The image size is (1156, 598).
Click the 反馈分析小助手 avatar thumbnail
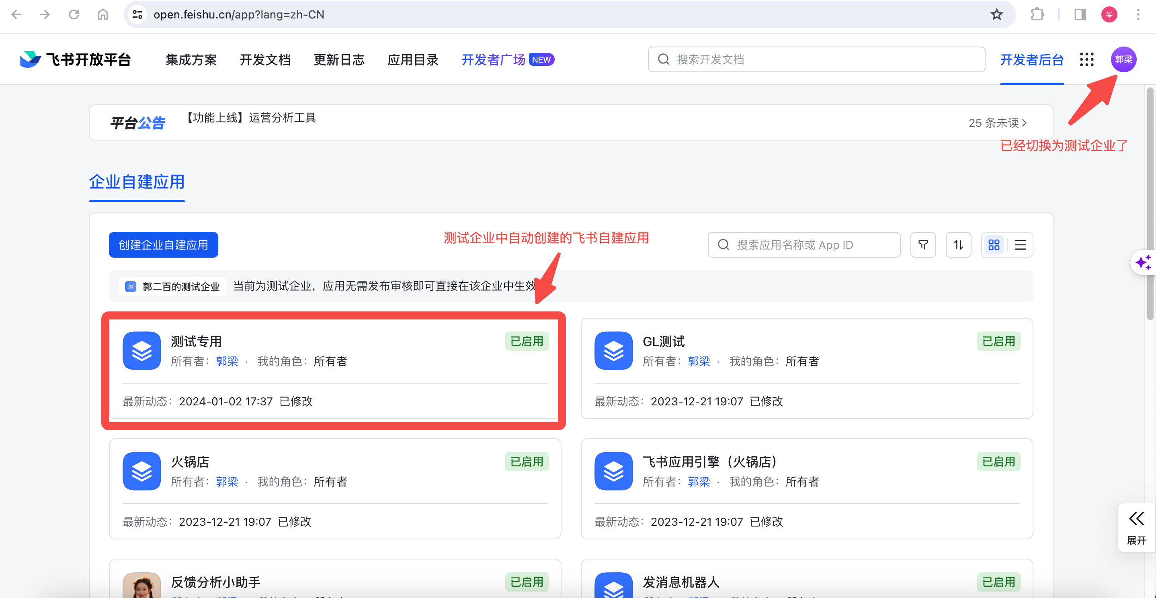(142, 585)
